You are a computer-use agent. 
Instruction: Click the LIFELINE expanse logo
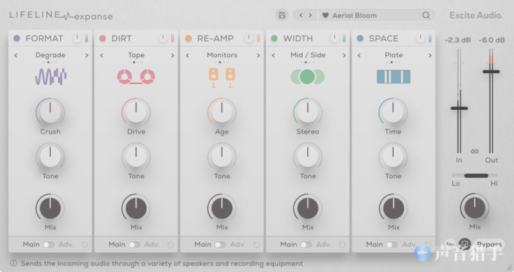[61, 15]
